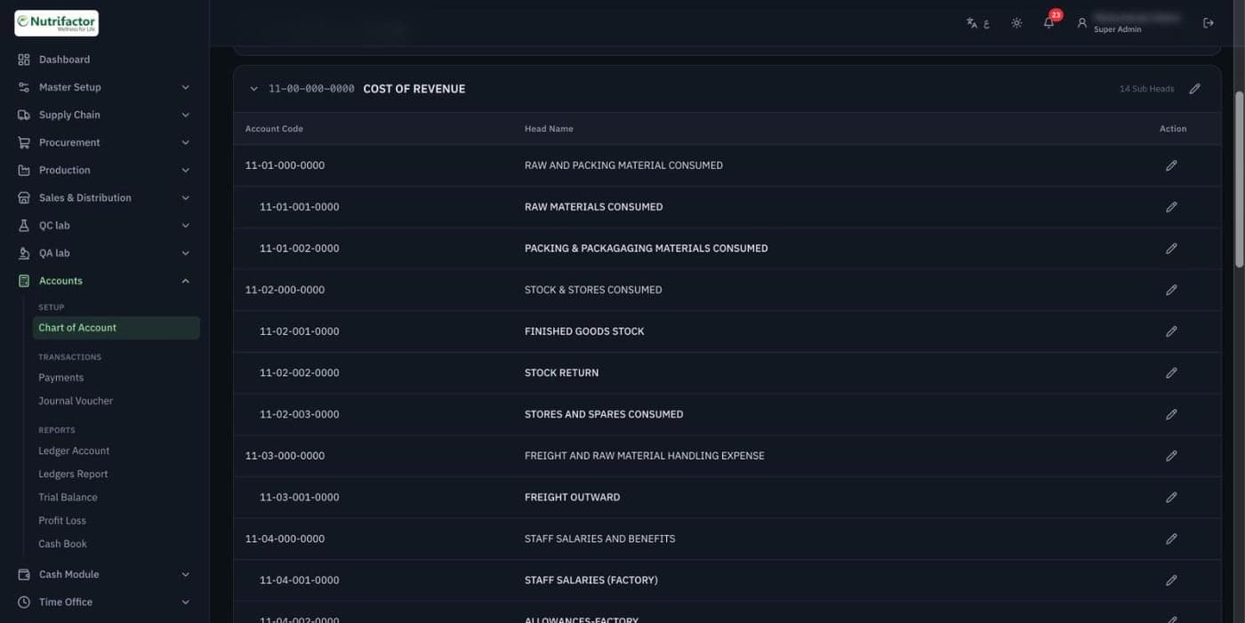Open Chart of Account page

116,328
